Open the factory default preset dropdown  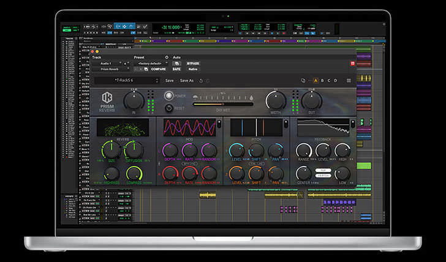pyautogui.click(x=151, y=64)
